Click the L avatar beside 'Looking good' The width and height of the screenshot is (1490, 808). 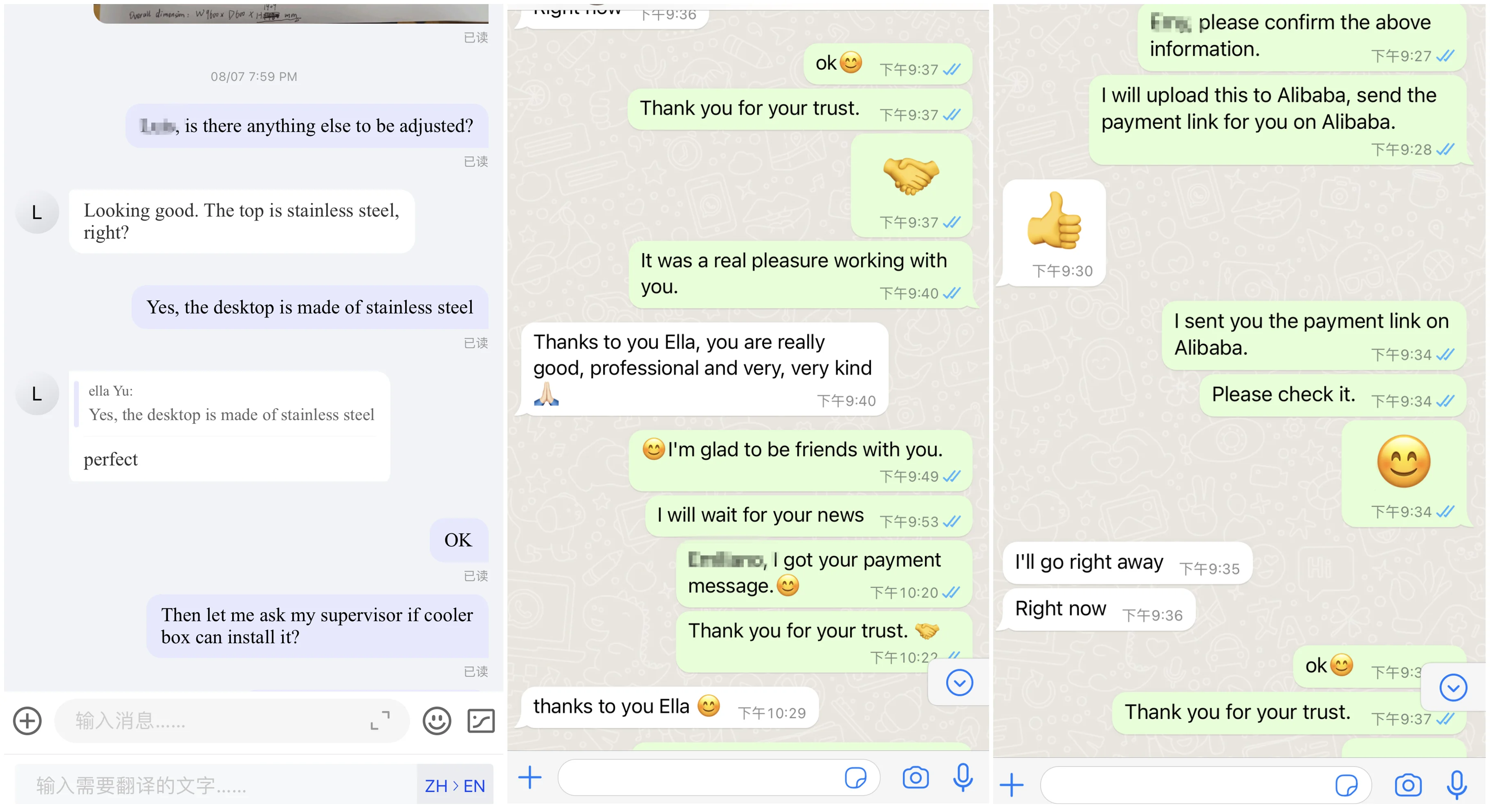click(x=37, y=213)
